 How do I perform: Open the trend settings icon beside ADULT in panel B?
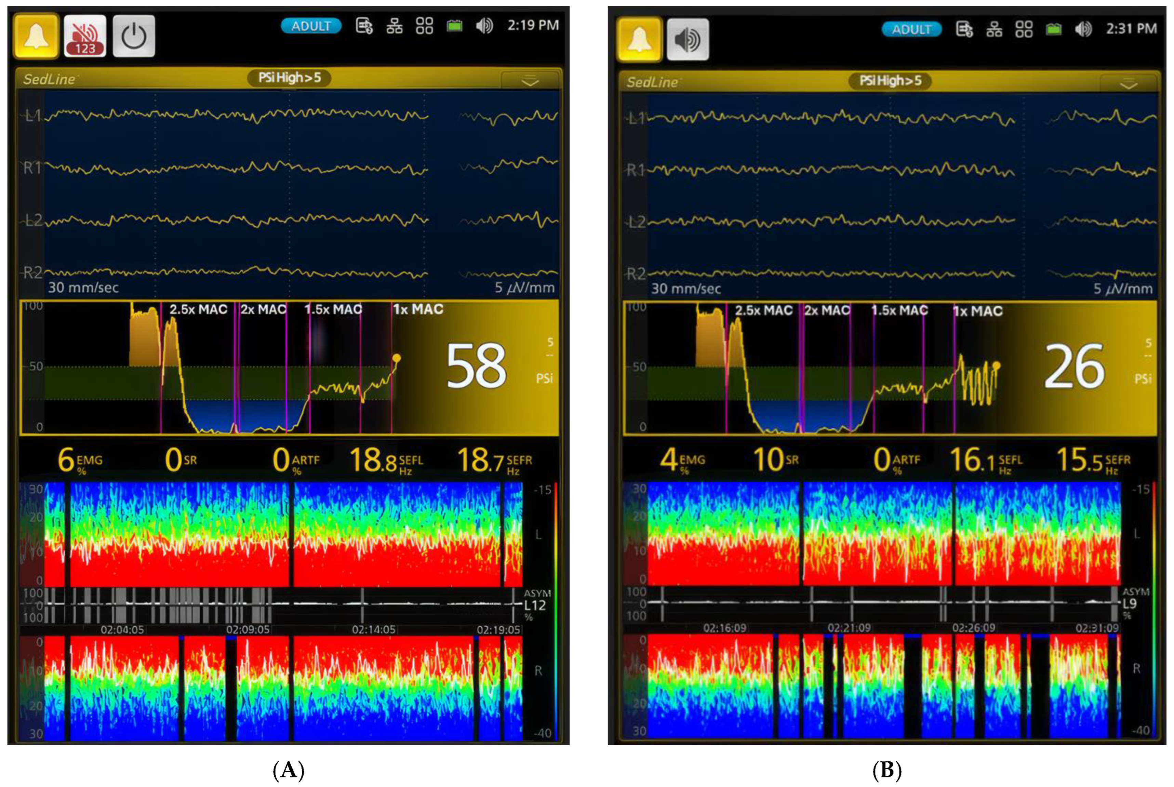pos(964,30)
